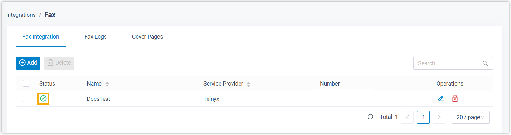Sort by Service Provider column arrows
511x135 pixels.
click(x=248, y=84)
